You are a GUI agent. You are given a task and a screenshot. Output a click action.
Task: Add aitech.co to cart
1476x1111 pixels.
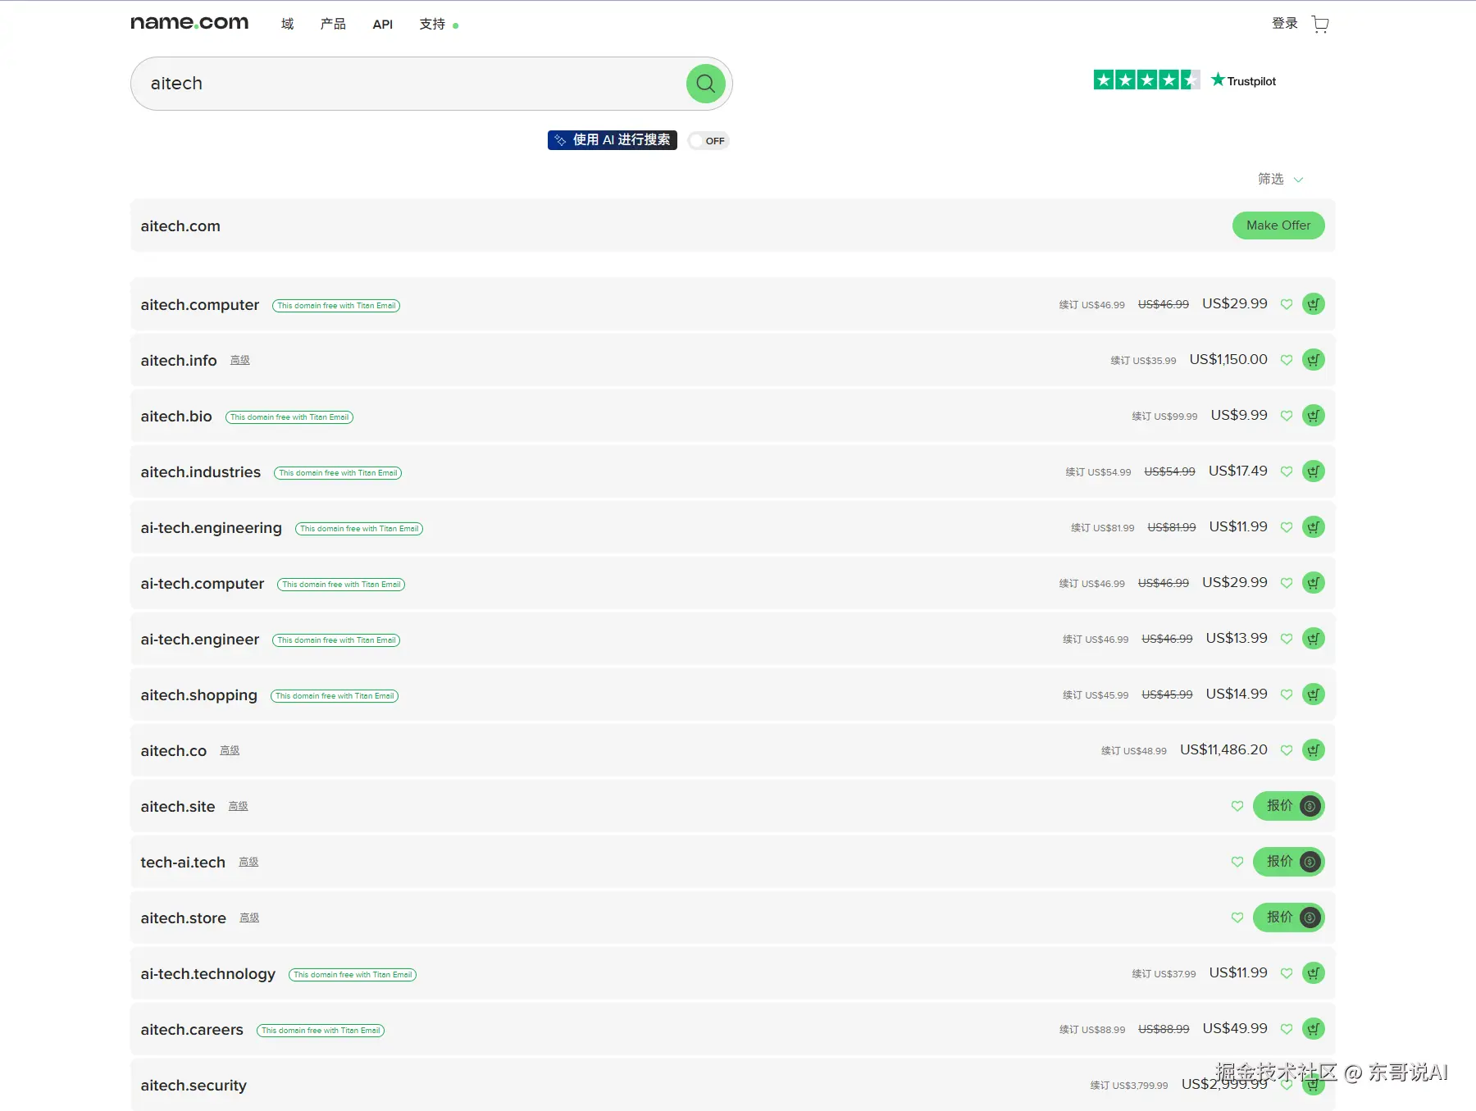pyautogui.click(x=1313, y=750)
